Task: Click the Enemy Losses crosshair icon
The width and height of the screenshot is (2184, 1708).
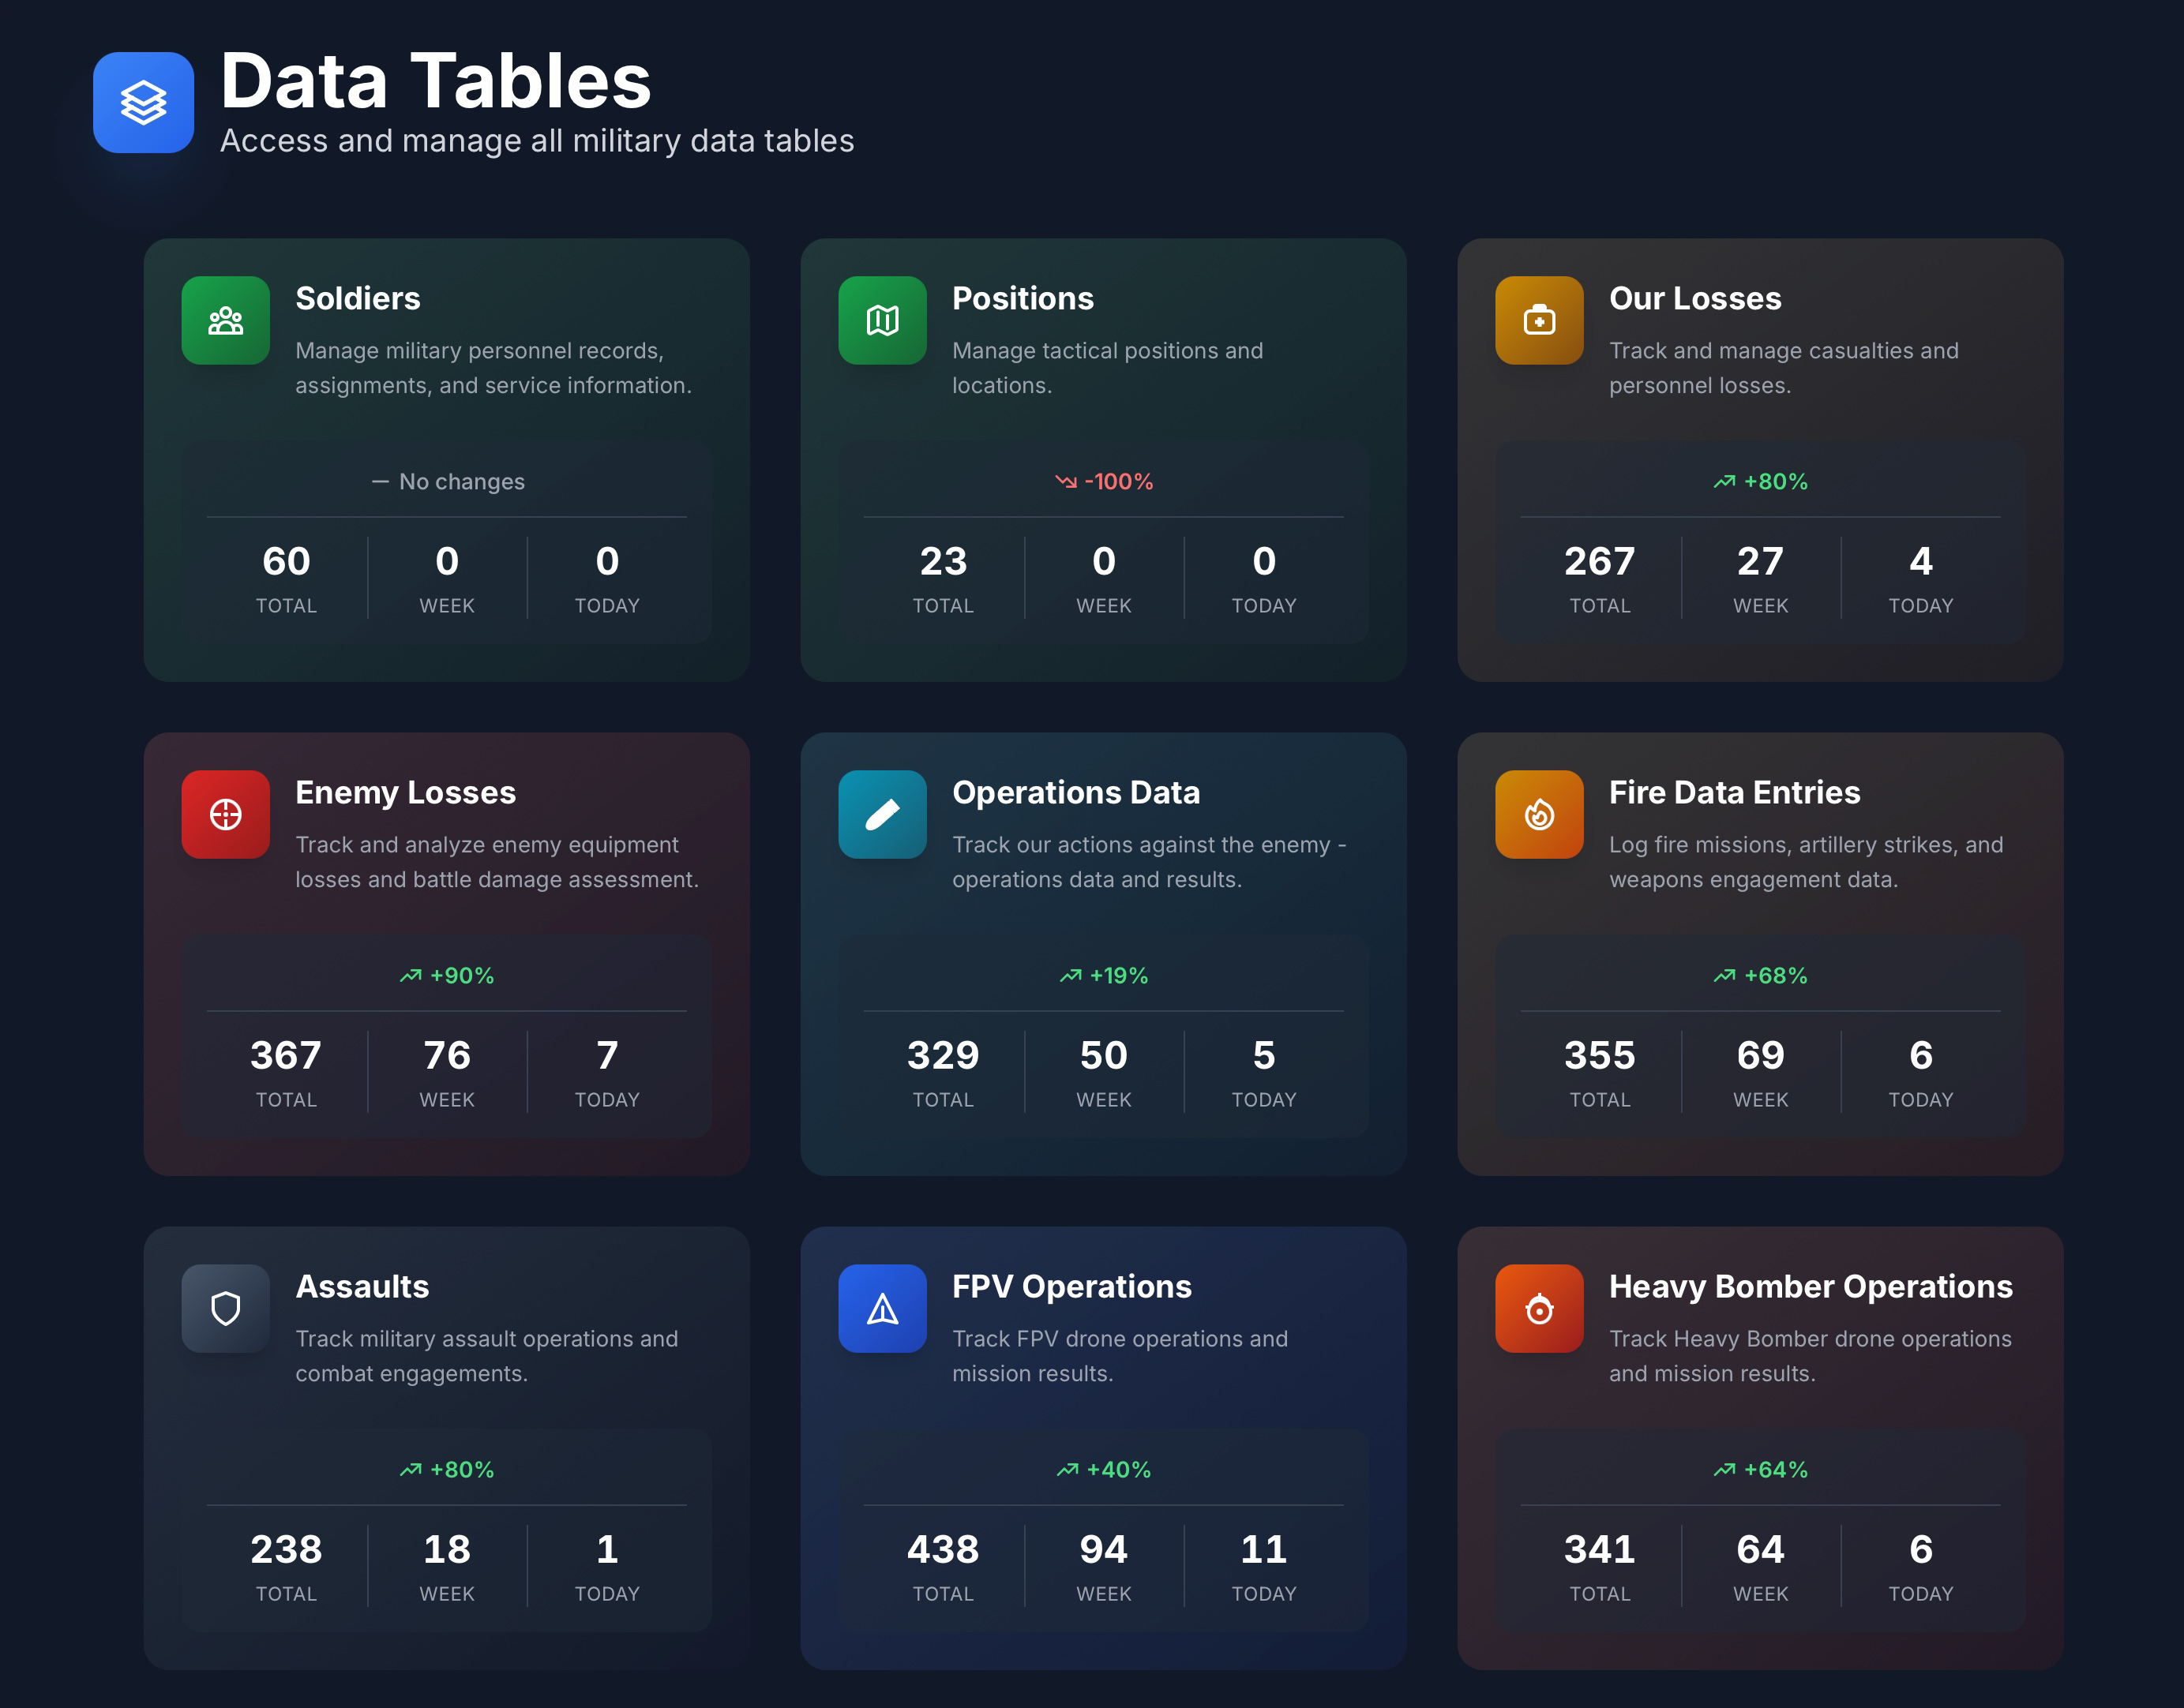Action: tap(225, 814)
